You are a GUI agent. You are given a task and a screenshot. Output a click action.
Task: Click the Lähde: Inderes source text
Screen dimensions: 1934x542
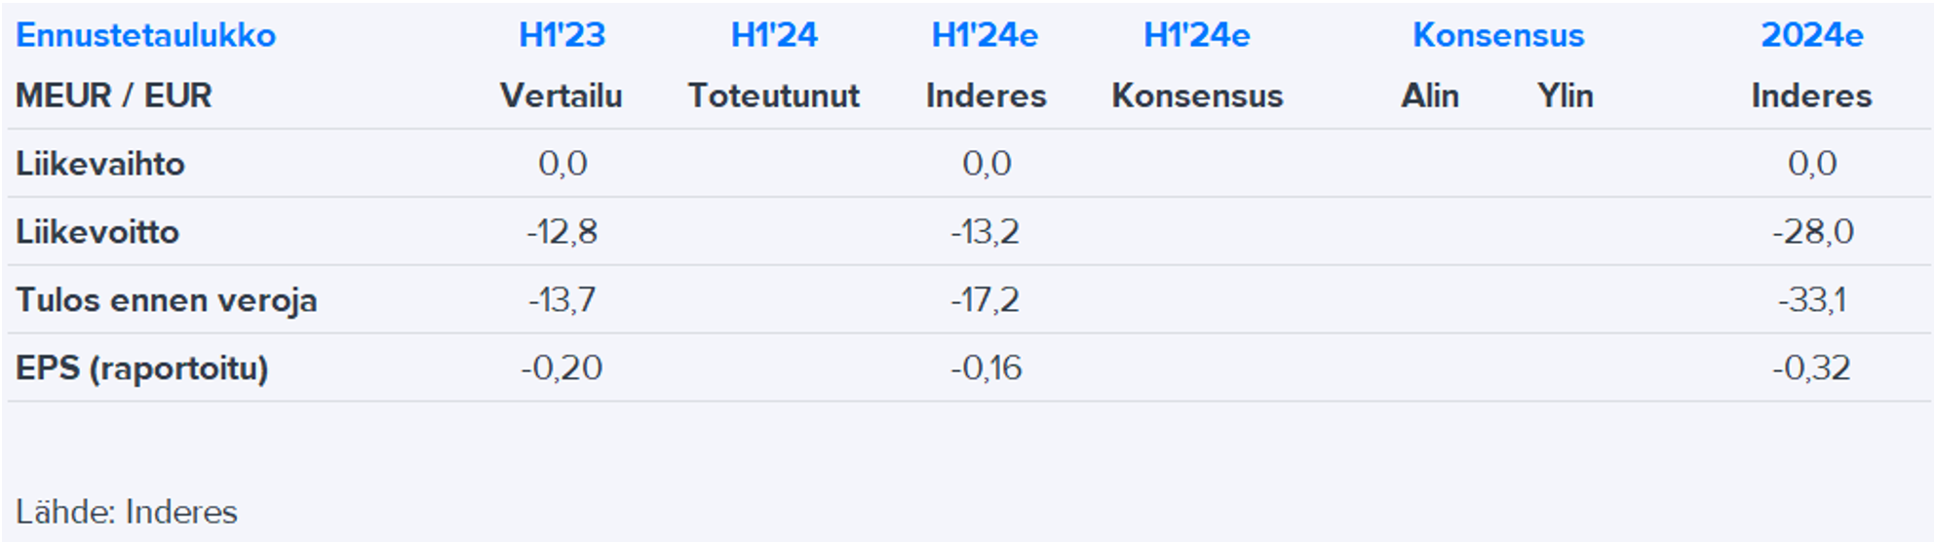click(x=127, y=512)
